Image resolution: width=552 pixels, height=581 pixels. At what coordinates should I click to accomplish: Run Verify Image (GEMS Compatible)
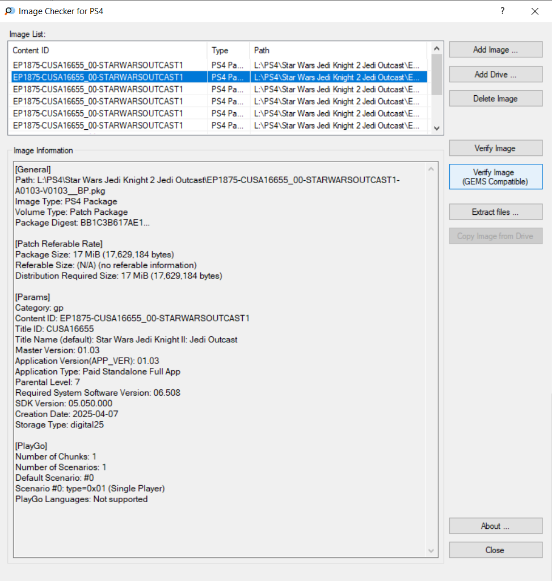pos(495,177)
